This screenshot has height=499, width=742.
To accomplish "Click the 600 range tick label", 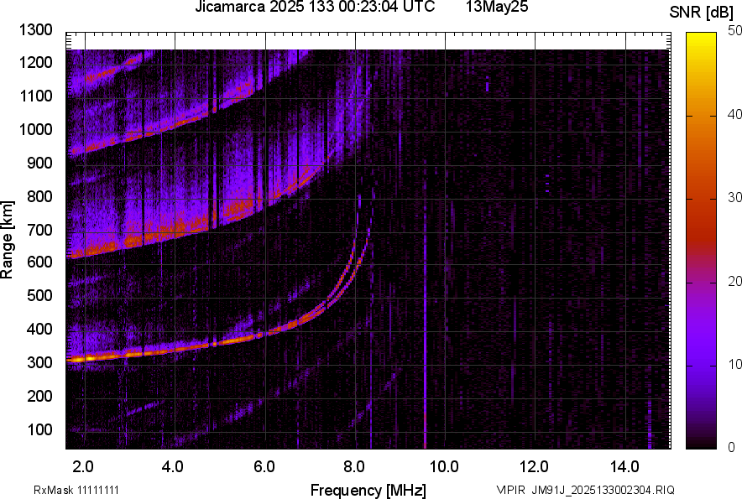I will pyautogui.click(x=39, y=262).
